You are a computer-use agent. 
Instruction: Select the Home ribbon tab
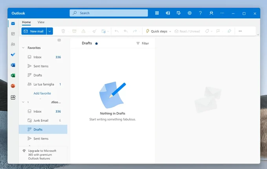point(26,22)
